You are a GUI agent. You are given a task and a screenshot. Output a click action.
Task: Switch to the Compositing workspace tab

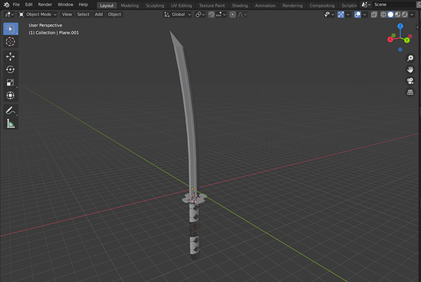pyautogui.click(x=322, y=5)
